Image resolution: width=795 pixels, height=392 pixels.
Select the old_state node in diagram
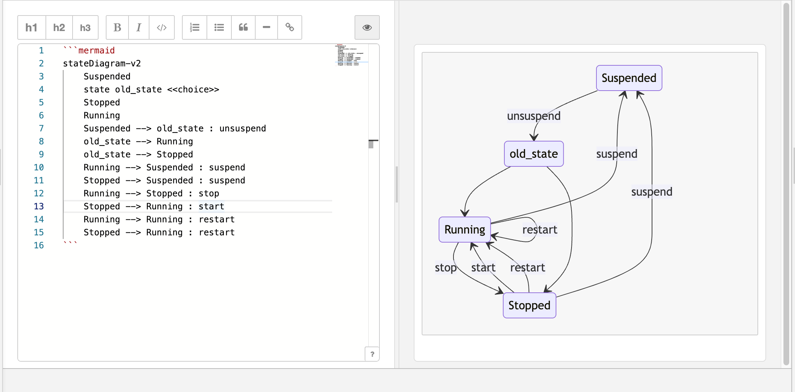tap(534, 154)
